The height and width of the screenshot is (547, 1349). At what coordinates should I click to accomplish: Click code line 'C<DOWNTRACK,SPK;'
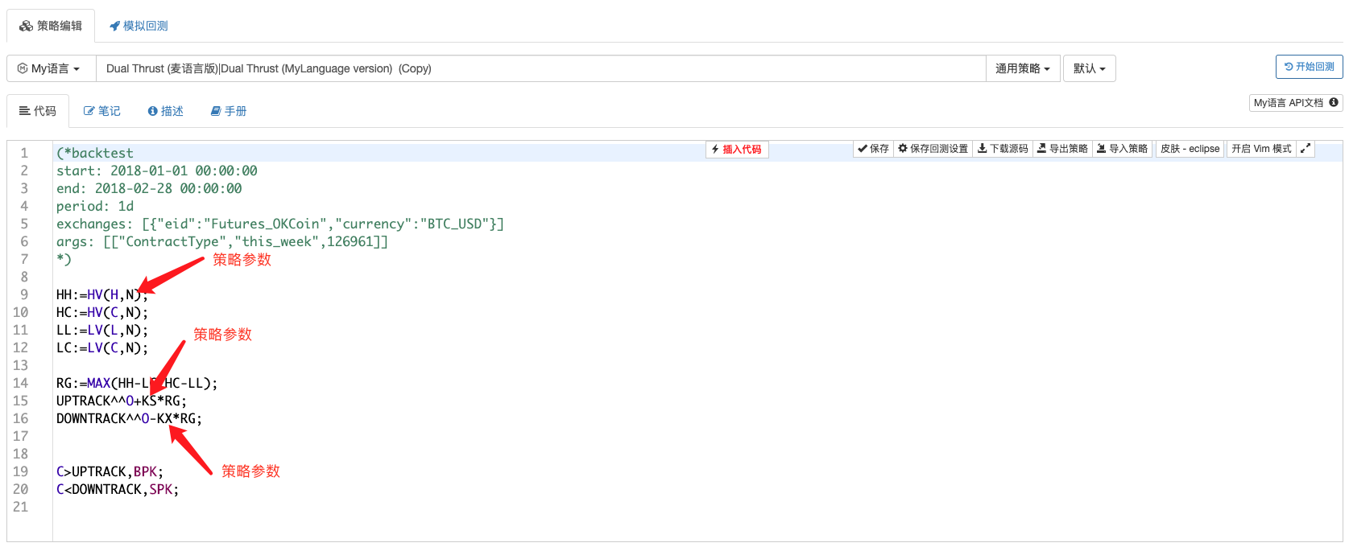(118, 489)
